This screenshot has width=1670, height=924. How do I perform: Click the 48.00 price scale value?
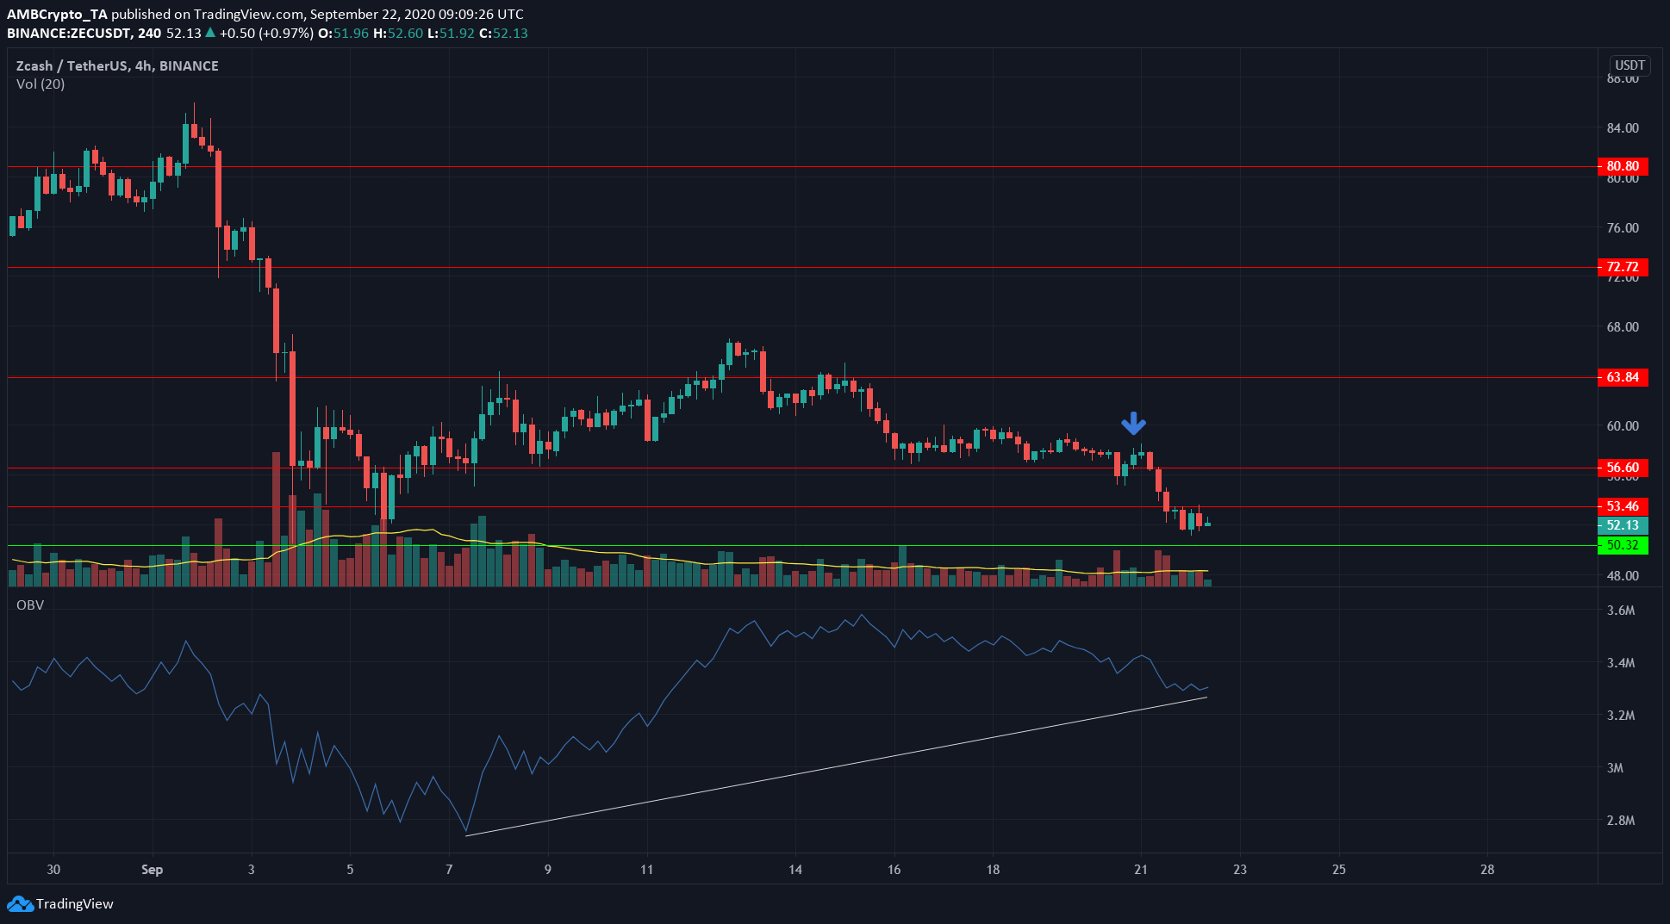(x=1623, y=576)
